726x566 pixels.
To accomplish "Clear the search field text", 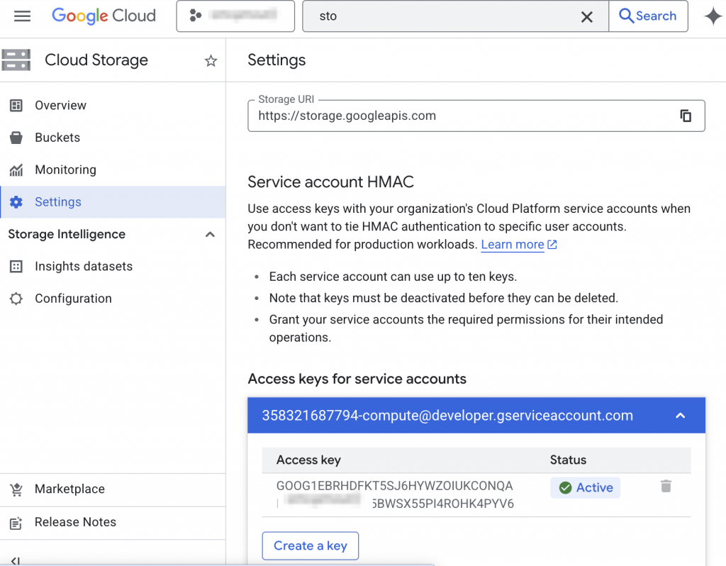I will click(x=586, y=17).
